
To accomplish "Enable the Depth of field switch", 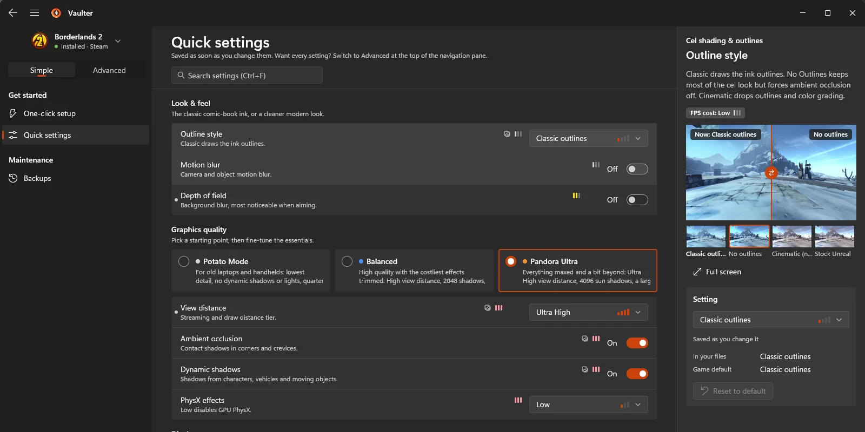I will tap(637, 200).
